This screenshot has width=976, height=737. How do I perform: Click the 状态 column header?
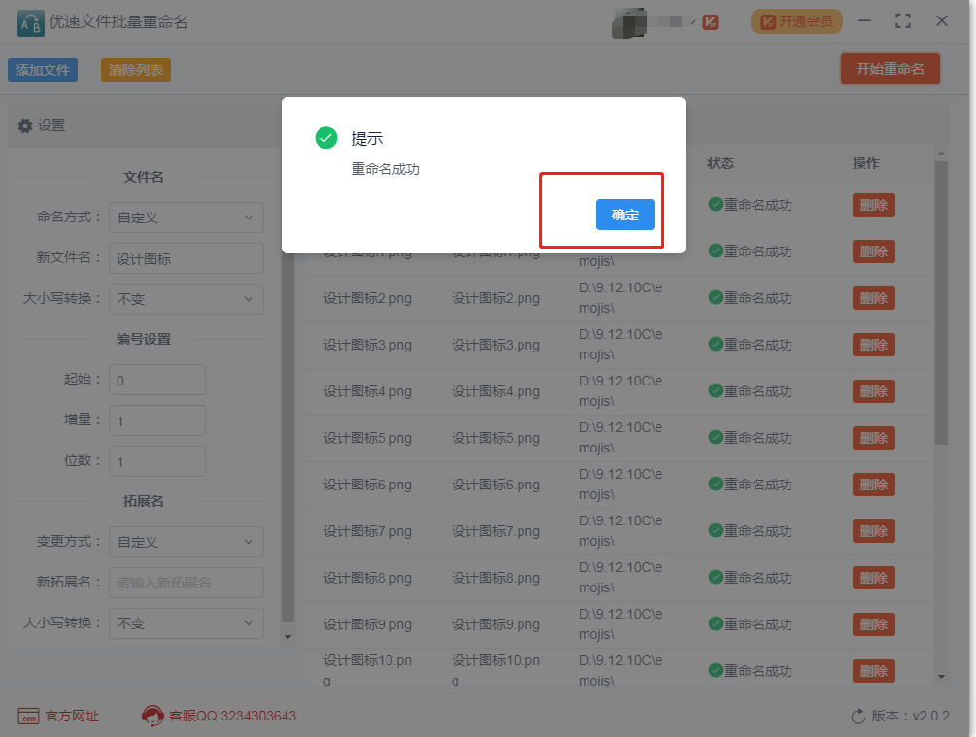coord(721,163)
